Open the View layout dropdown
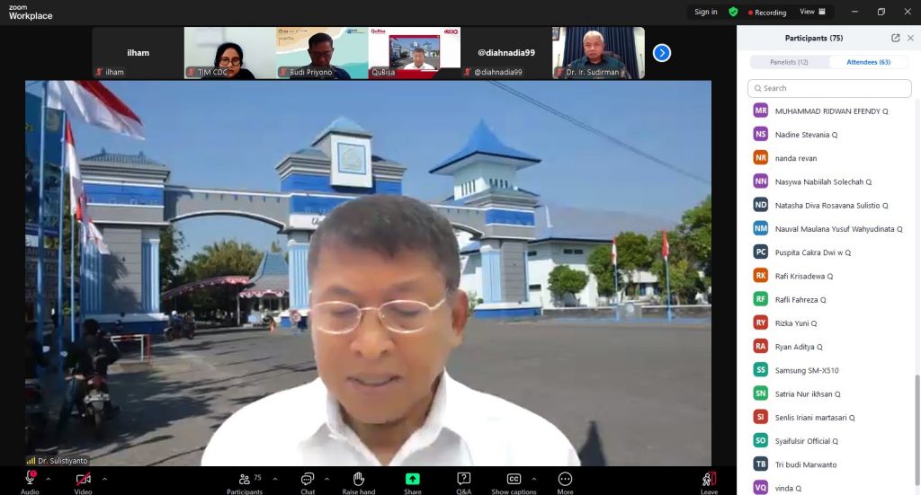Image resolution: width=921 pixels, height=495 pixels. click(x=812, y=12)
